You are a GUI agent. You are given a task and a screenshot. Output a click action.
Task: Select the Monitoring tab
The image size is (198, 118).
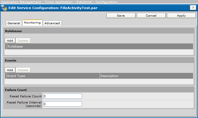pyautogui.click(x=32, y=23)
